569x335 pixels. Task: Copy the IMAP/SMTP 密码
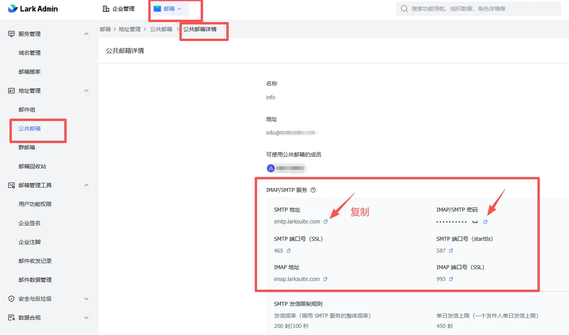(x=485, y=222)
